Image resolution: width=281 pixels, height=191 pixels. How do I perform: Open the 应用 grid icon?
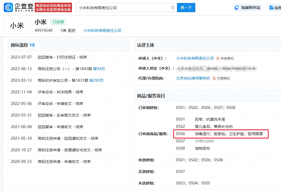(271, 8)
